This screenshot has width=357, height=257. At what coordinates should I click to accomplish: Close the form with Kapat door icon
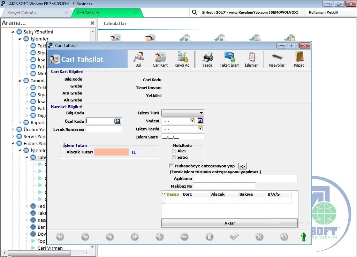pos(299,59)
